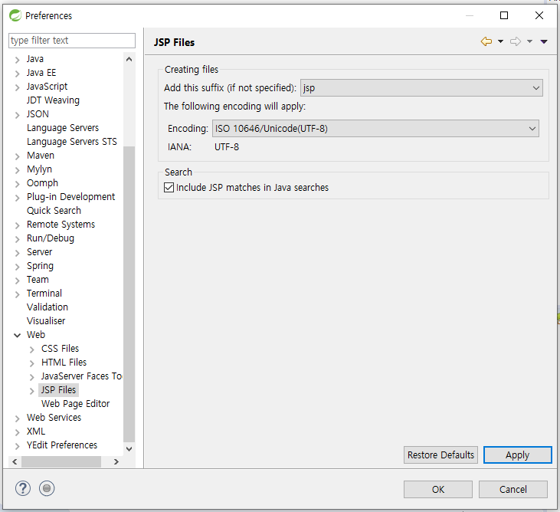The image size is (560, 512).
Task: Open the Back history dropdown arrow
Action: [x=501, y=41]
